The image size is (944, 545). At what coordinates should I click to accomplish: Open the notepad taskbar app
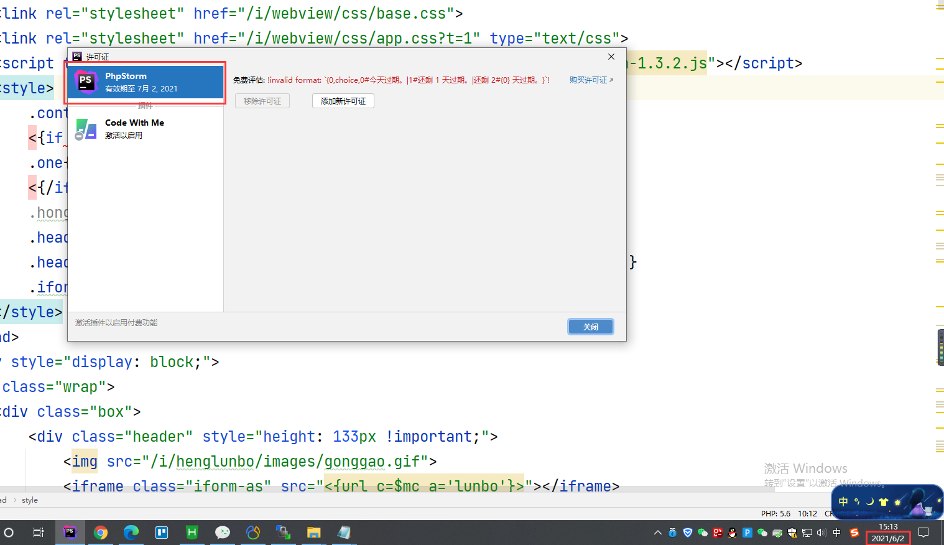coord(345,533)
